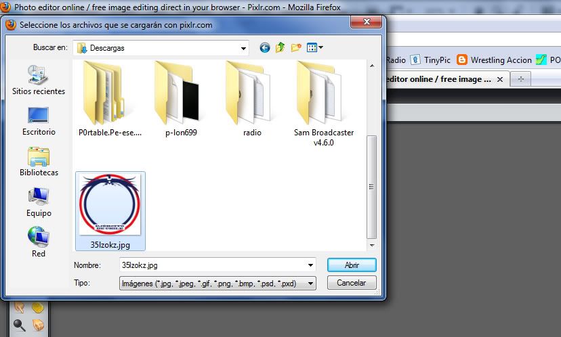This screenshot has height=337, width=561.
Task: Open the Nombre filename dropdown arrow
Action: [x=310, y=265]
